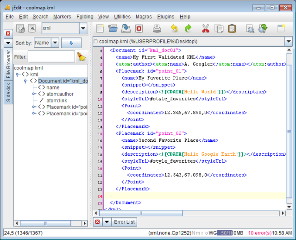Screen dimensions: 296x240
Task: Select the atom:link tree node
Action: click(x=57, y=101)
